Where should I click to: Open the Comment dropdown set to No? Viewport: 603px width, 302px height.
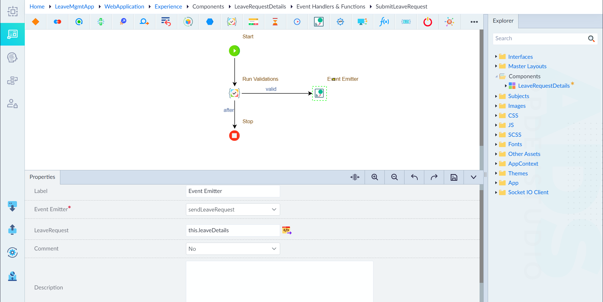233,249
